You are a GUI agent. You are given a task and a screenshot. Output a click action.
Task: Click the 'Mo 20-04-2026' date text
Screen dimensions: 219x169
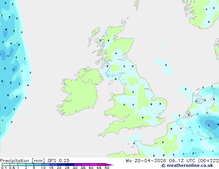point(146,161)
